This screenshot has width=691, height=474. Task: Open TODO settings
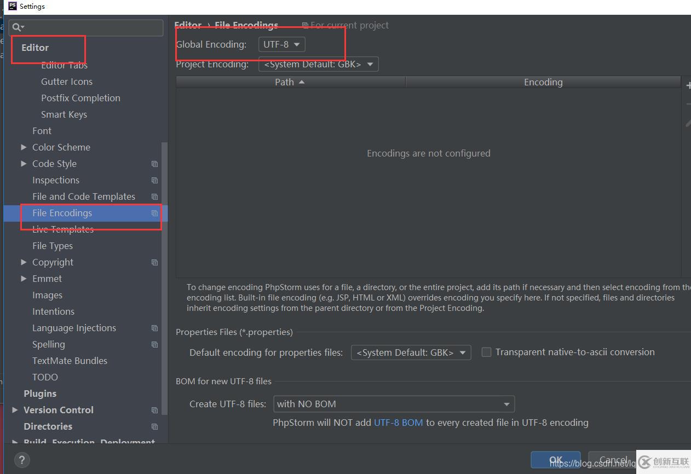tap(45, 377)
